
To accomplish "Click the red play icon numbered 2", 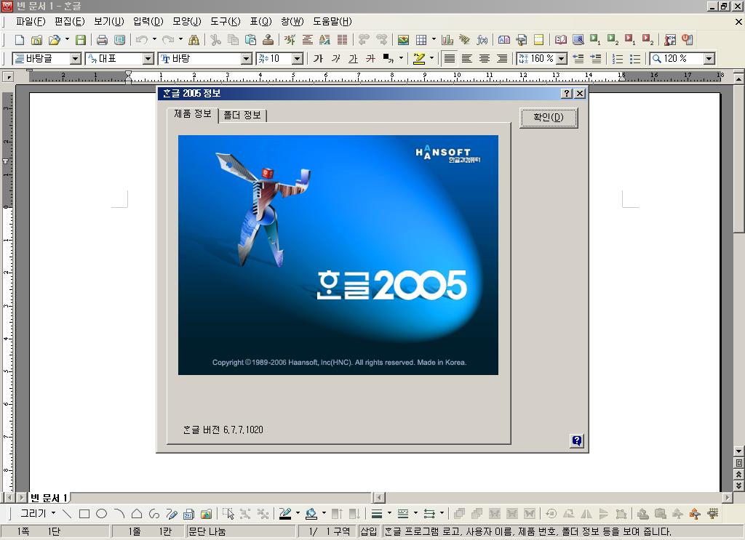I will coord(648,40).
